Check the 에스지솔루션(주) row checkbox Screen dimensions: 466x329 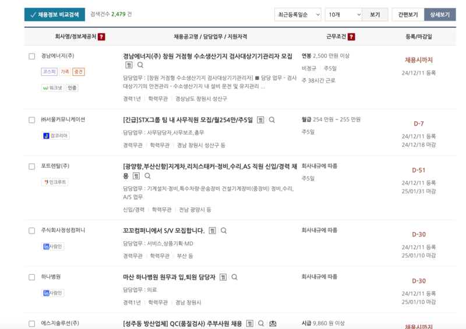(32, 324)
